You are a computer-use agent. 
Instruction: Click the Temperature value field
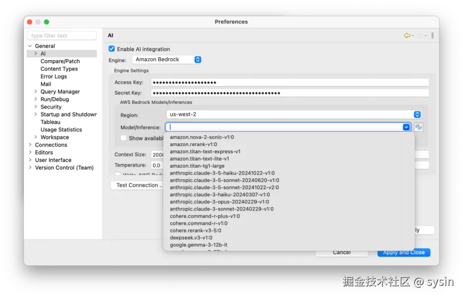pos(157,165)
